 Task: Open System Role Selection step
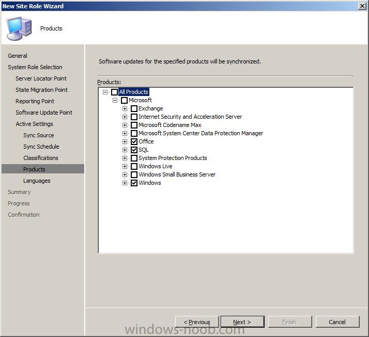pos(35,67)
